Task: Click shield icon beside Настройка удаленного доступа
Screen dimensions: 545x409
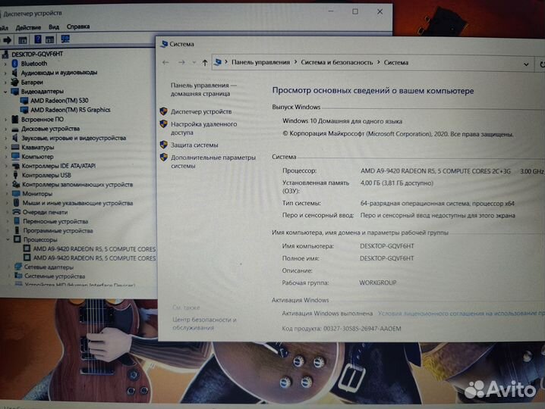Action: pos(164,124)
